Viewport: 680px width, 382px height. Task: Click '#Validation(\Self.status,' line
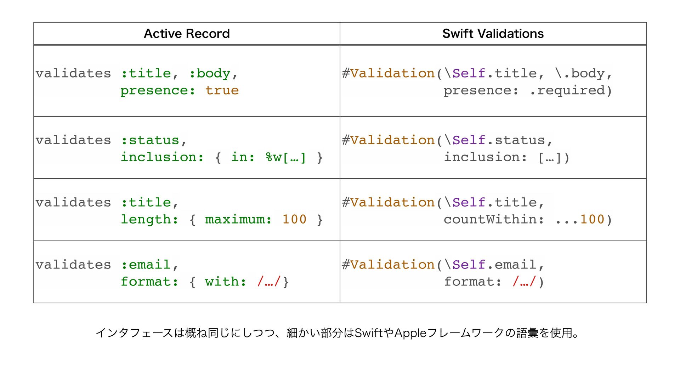click(447, 140)
